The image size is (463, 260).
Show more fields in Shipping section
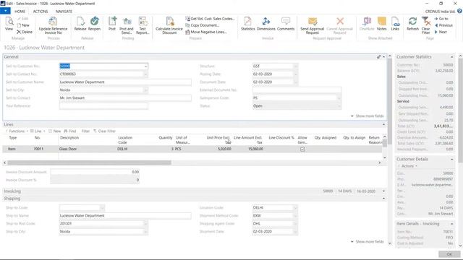coord(367,242)
